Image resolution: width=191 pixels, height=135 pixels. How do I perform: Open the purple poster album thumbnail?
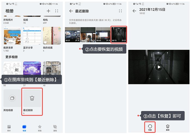pyautogui.click(x=32, y=68)
